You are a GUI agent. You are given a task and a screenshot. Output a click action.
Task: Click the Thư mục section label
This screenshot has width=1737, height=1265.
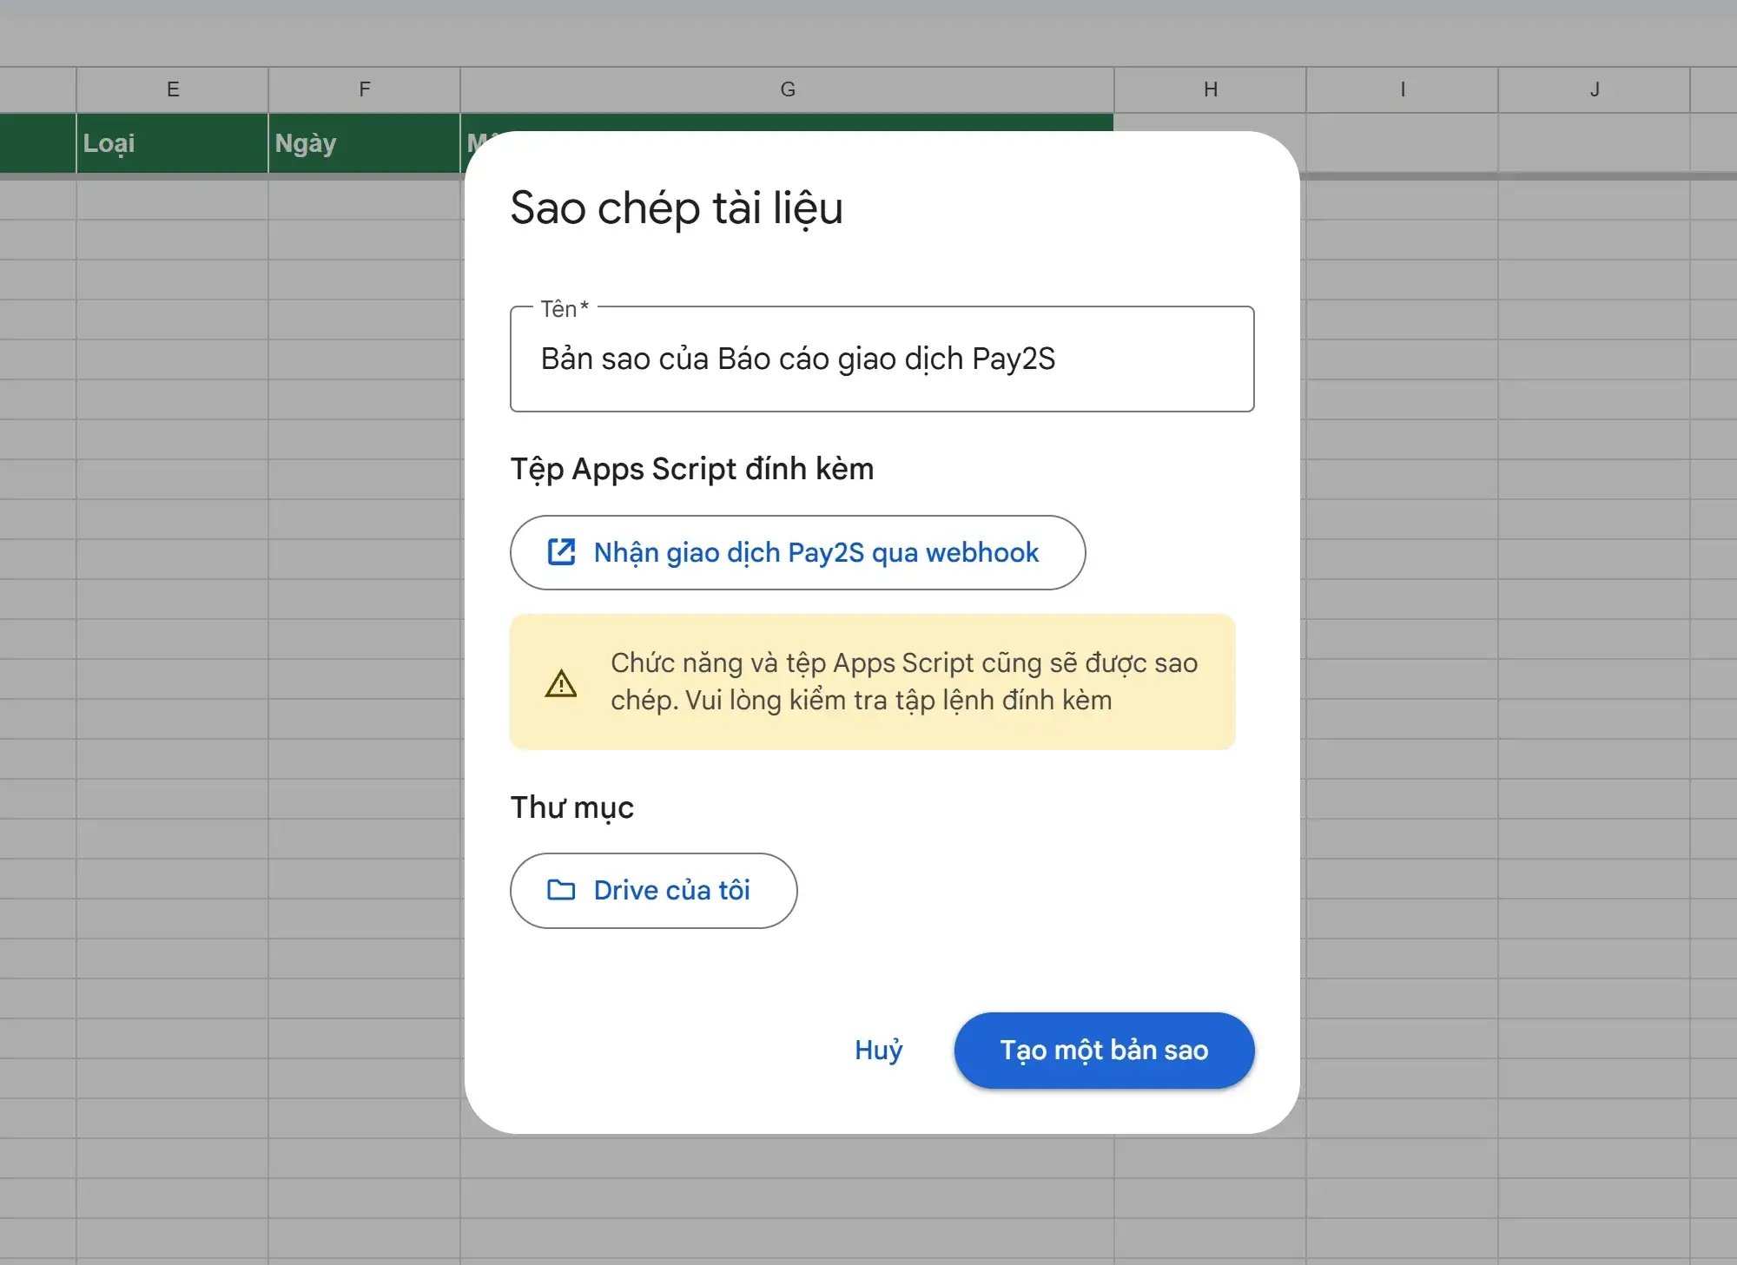coord(572,807)
